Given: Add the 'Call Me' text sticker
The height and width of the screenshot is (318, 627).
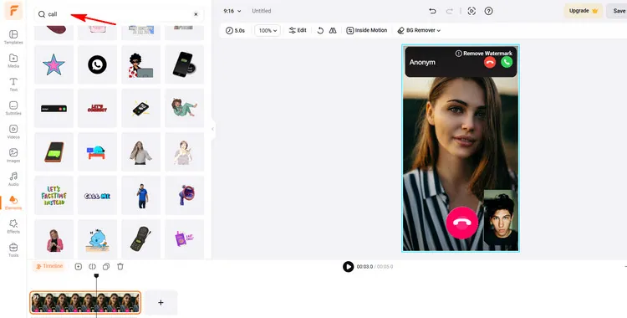Looking at the screenshot, I should 97,196.
